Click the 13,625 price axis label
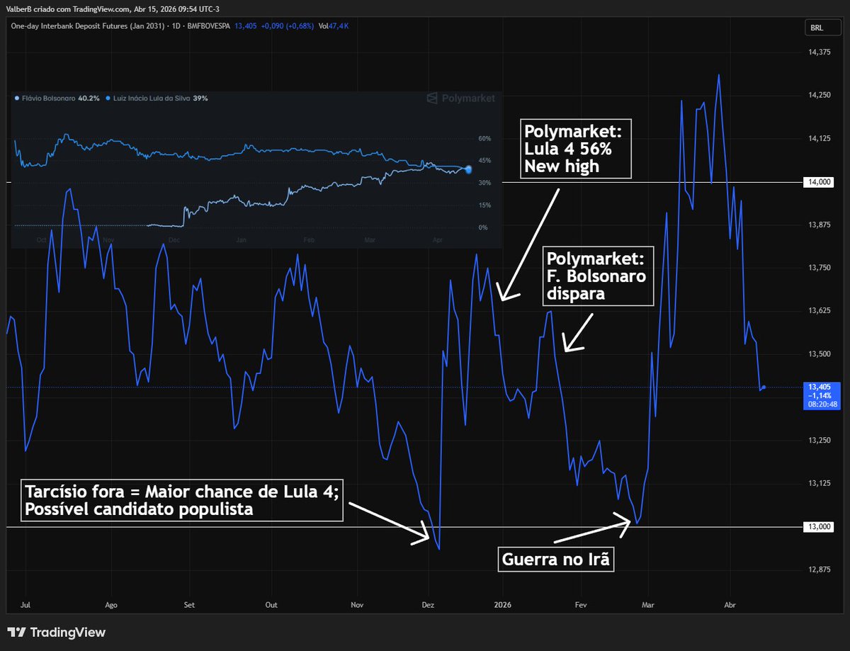The image size is (850, 651). 818,311
